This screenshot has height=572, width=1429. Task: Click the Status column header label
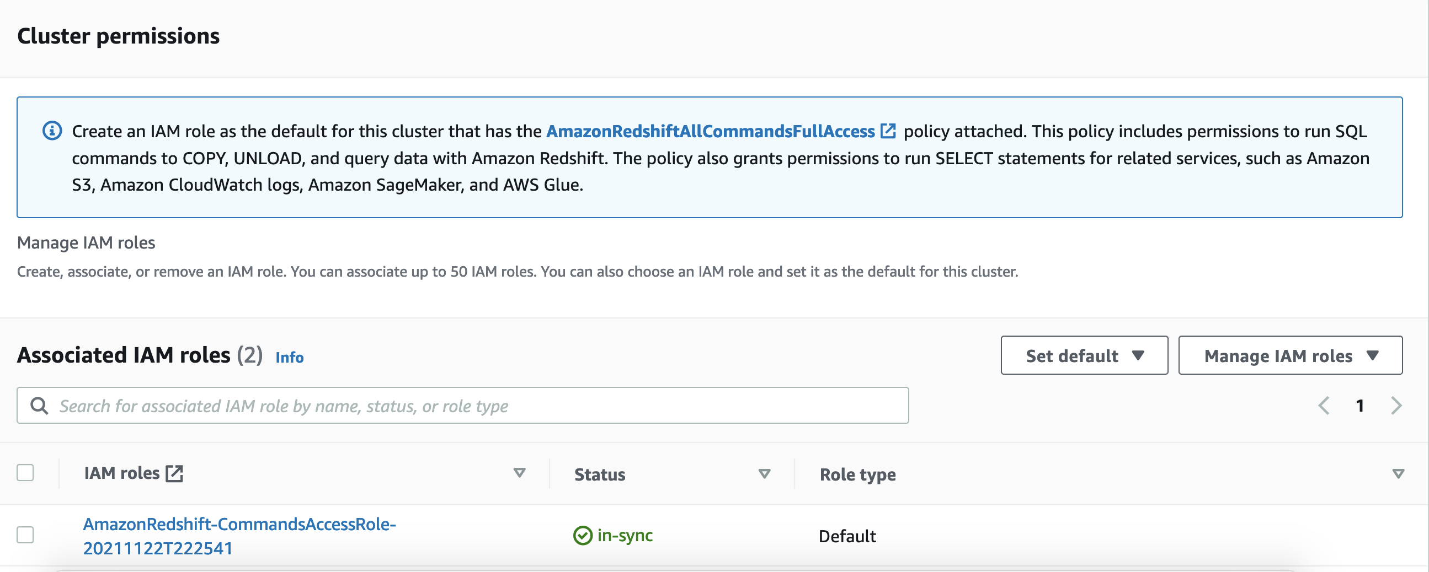pyautogui.click(x=600, y=474)
